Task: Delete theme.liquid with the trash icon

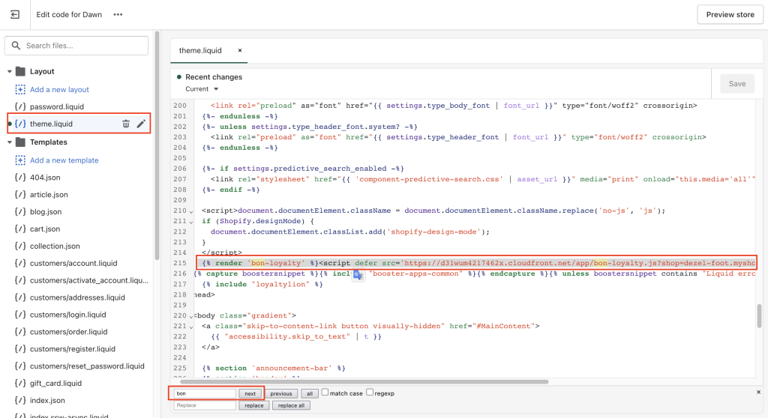Action: [126, 124]
